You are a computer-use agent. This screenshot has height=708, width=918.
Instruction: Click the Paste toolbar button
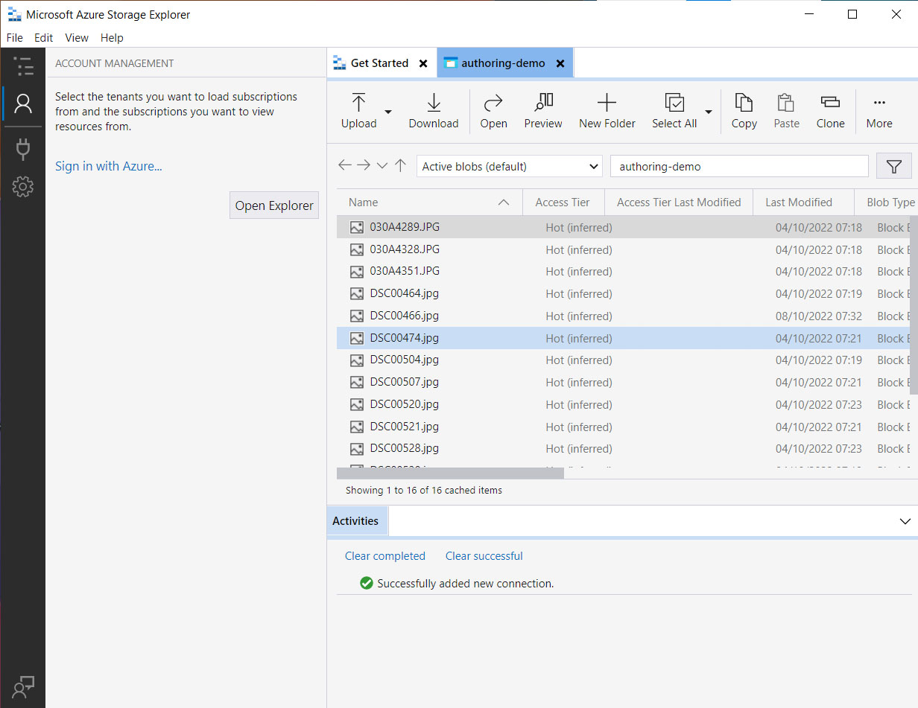(786, 112)
